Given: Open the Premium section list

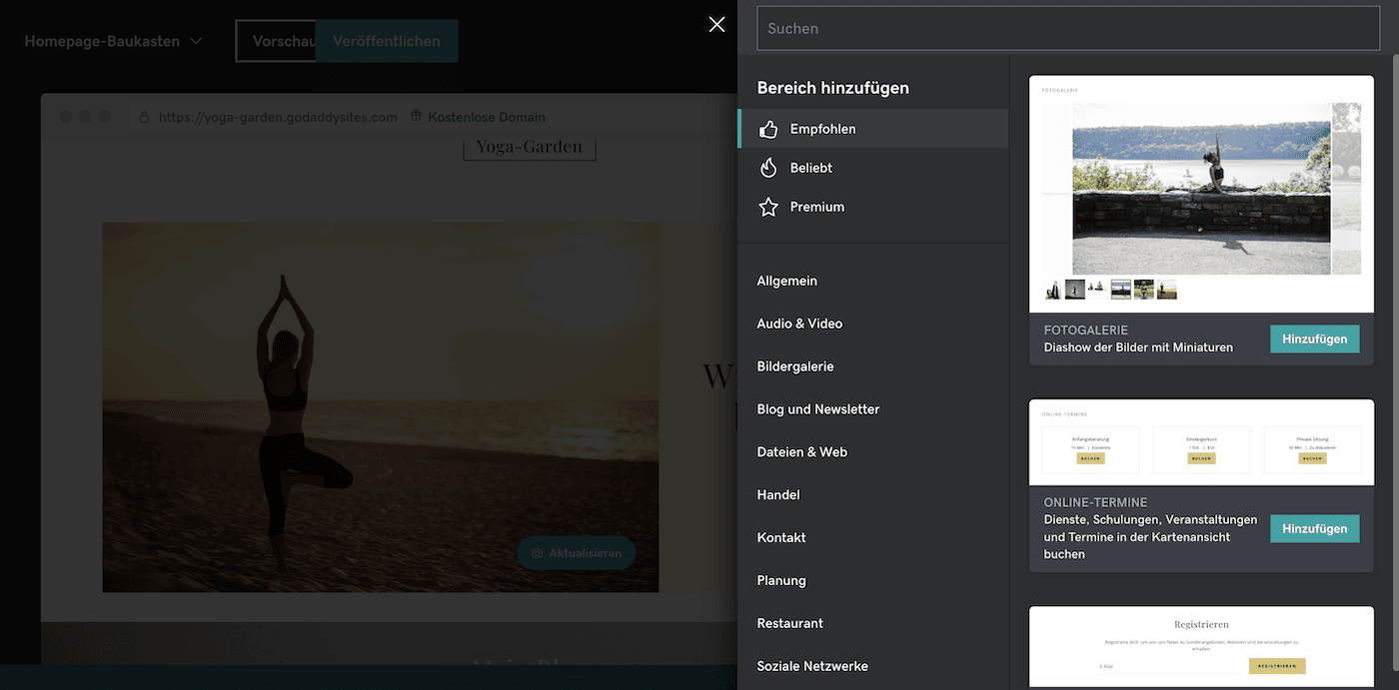Looking at the screenshot, I should click(872, 207).
